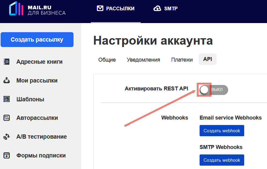Click the A/B тестирование icon
The height and width of the screenshot is (169, 267).
(x=6, y=137)
